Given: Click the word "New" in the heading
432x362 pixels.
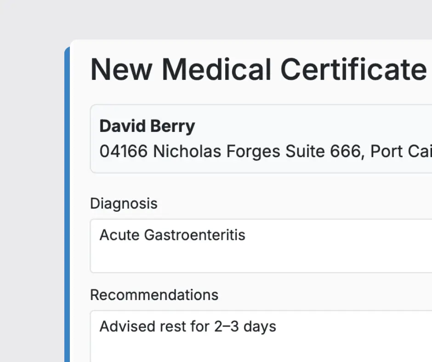Looking at the screenshot, I should click(120, 70).
